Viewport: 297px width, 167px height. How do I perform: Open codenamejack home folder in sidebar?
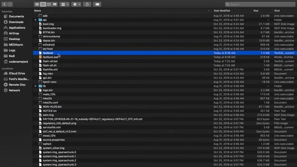tap(16, 62)
